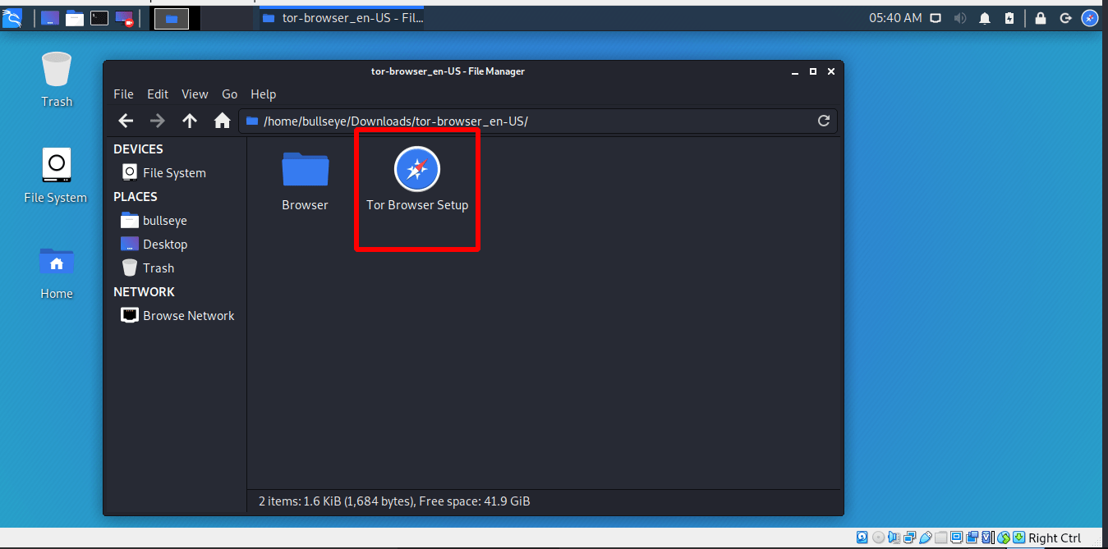The image size is (1108, 549).
Task: Select File System in sidebar
Action: tap(163, 172)
